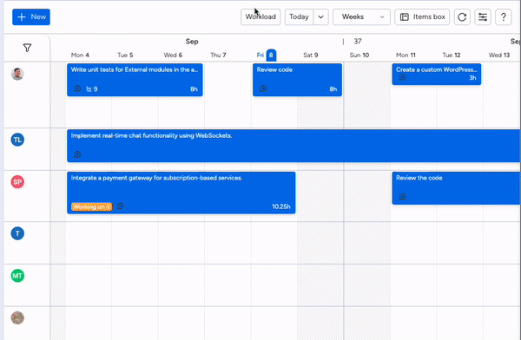Image resolution: width=521 pixels, height=340 pixels.
Task: Click comment icon on WebSockets chat task
Action: pyautogui.click(x=77, y=154)
